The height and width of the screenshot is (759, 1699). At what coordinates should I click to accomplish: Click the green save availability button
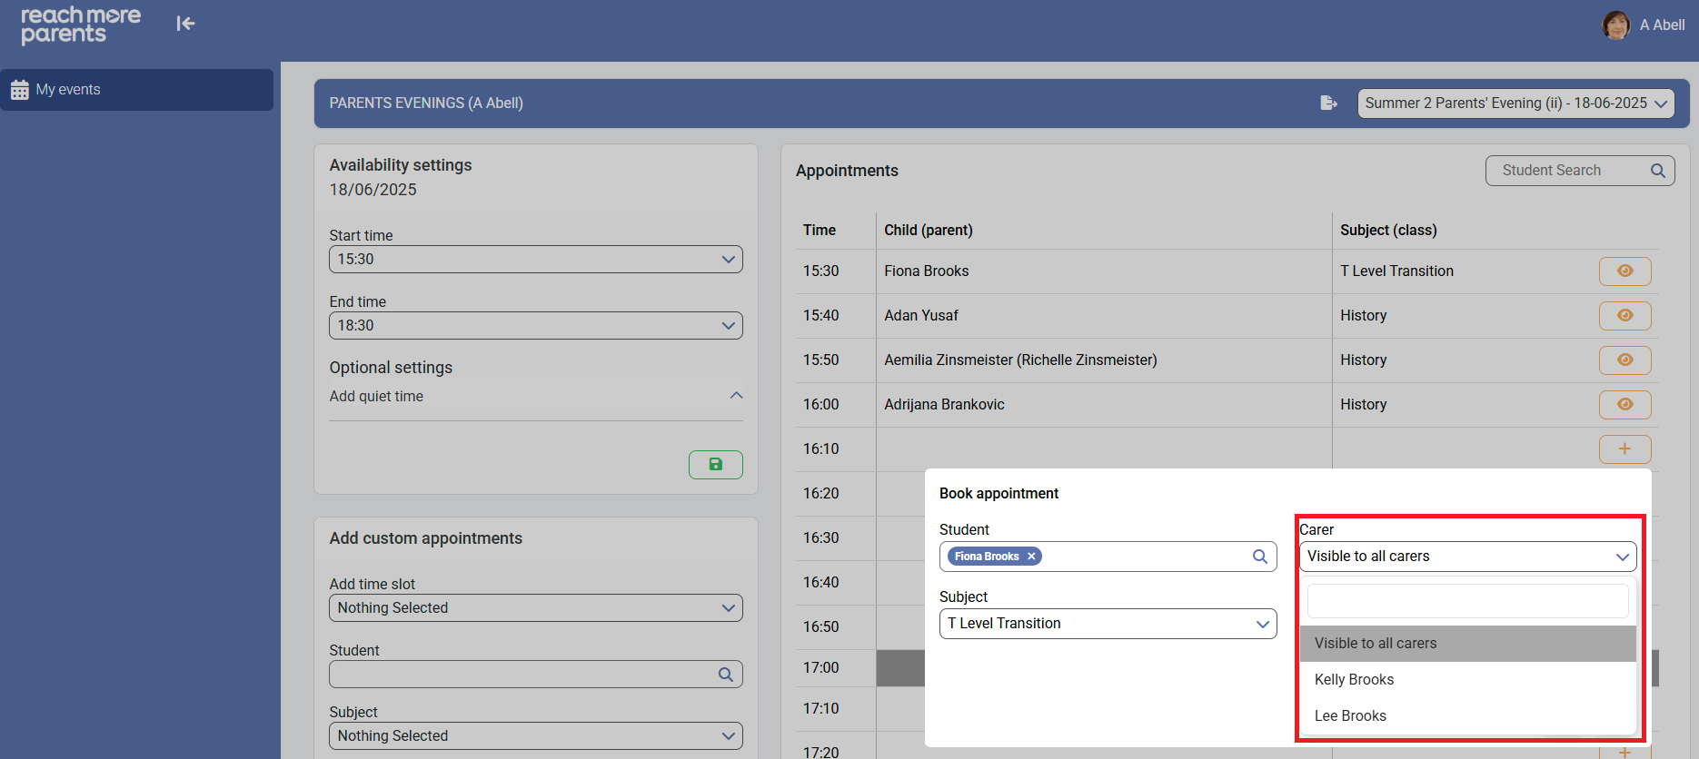[715, 464]
